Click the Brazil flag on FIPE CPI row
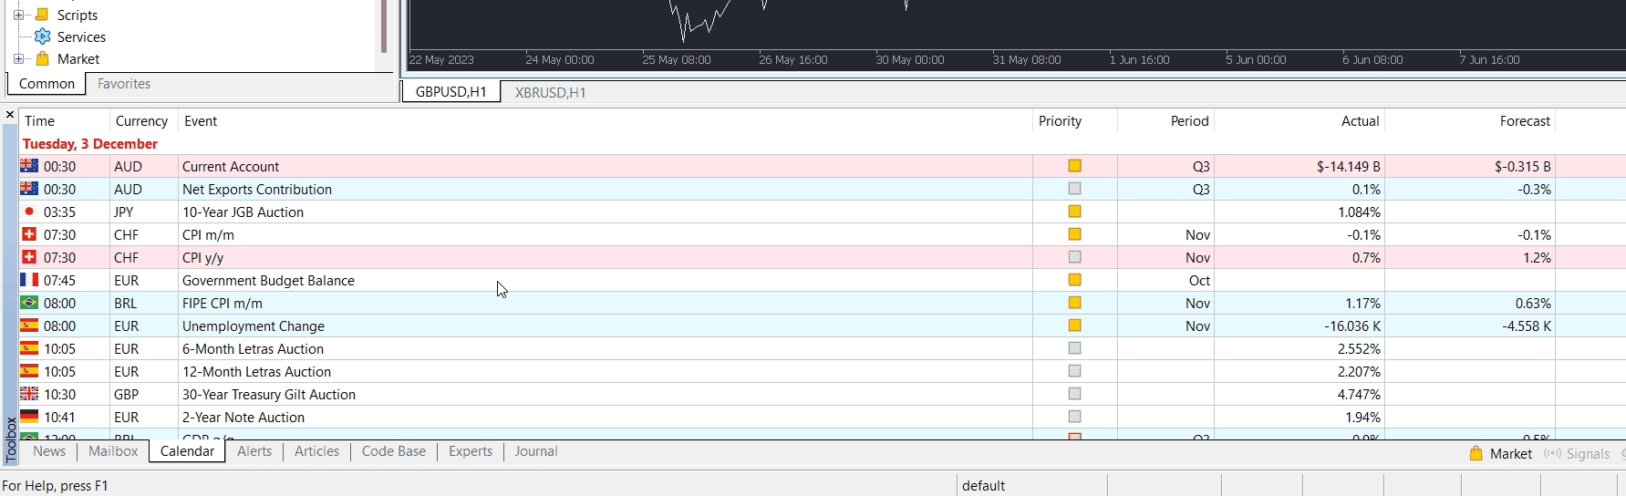1626x496 pixels. coord(29,303)
